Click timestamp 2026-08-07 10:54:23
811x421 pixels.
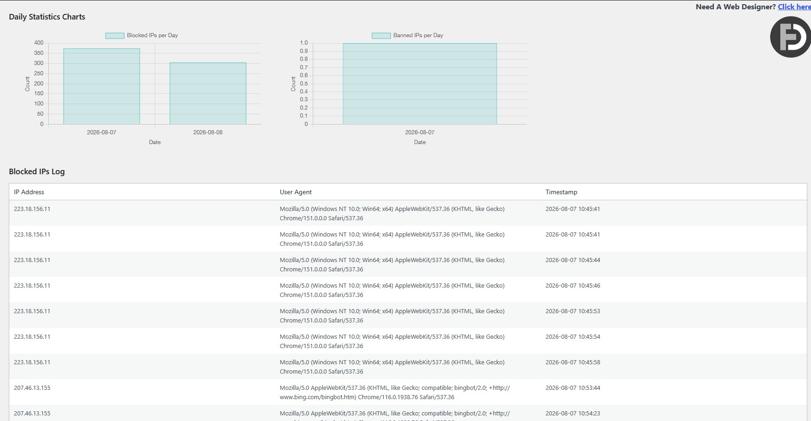point(573,414)
